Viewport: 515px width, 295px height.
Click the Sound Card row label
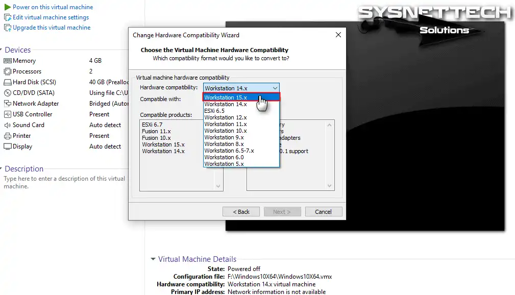[29, 125]
